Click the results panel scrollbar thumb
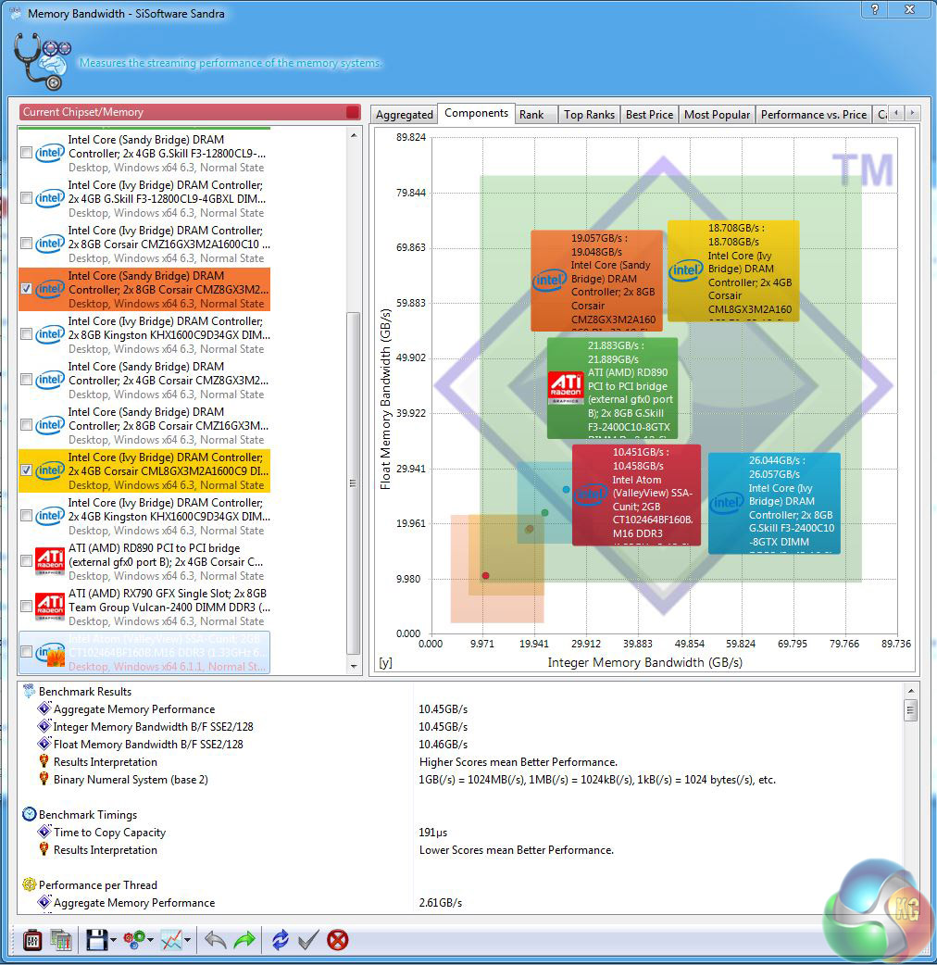 coord(911,710)
